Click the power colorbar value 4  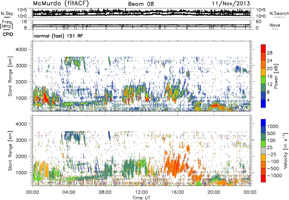click(268, 100)
